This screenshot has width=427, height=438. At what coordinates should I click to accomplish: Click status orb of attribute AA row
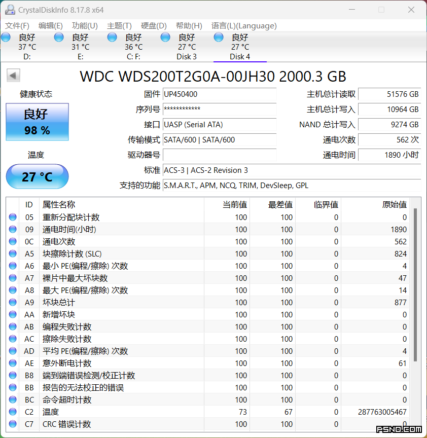(x=13, y=314)
